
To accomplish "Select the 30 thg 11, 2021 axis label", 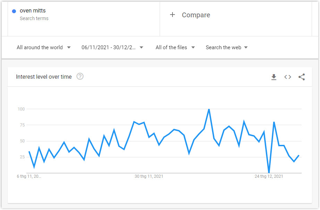I will click(x=149, y=176).
